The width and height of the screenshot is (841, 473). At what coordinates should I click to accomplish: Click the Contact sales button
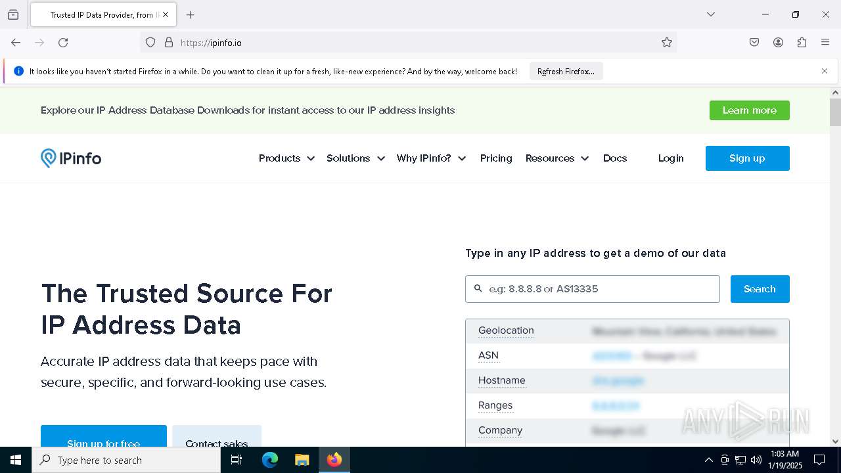[217, 436]
